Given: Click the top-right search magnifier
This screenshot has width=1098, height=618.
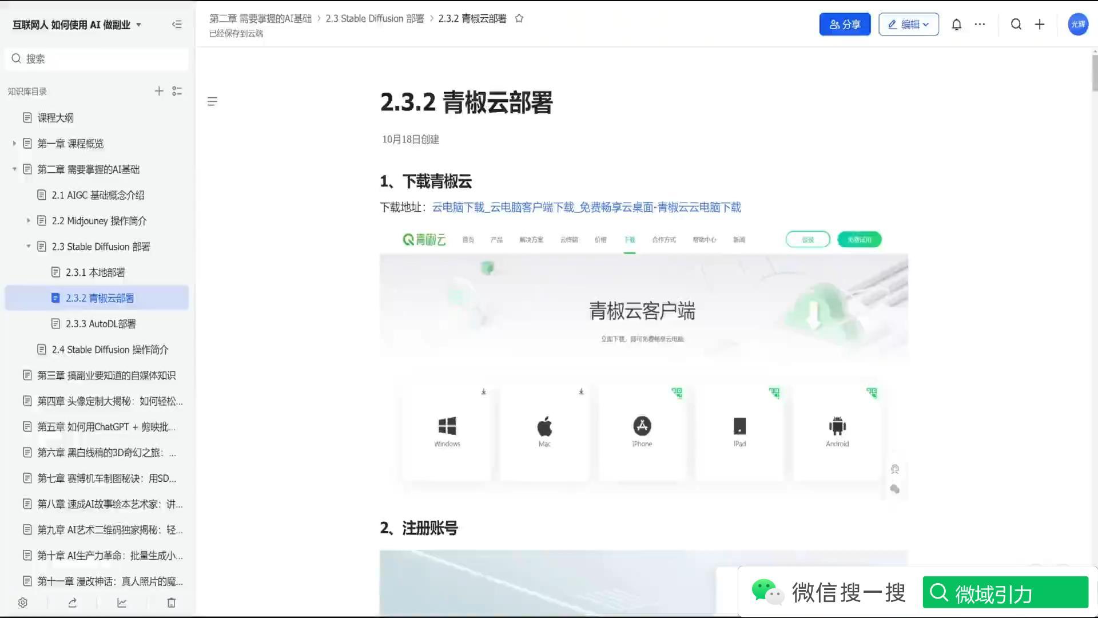Looking at the screenshot, I should [x=1016, y=24].
